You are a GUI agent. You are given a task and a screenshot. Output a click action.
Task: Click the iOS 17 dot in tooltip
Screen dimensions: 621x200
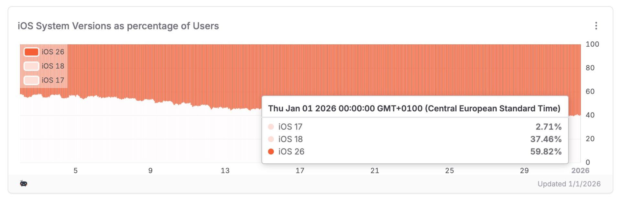tap(271, 127)
